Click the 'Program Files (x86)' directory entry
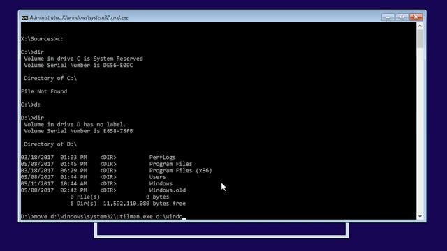Screen dimensions: 447x251 pos(180,170)
